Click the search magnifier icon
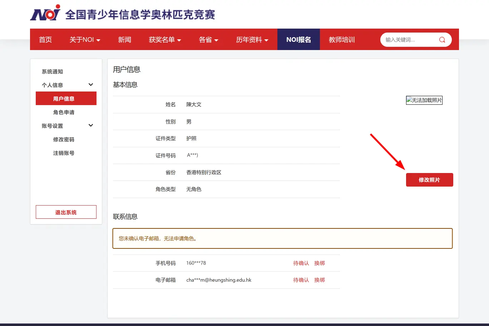489x326 pixels. coord(442,40)
